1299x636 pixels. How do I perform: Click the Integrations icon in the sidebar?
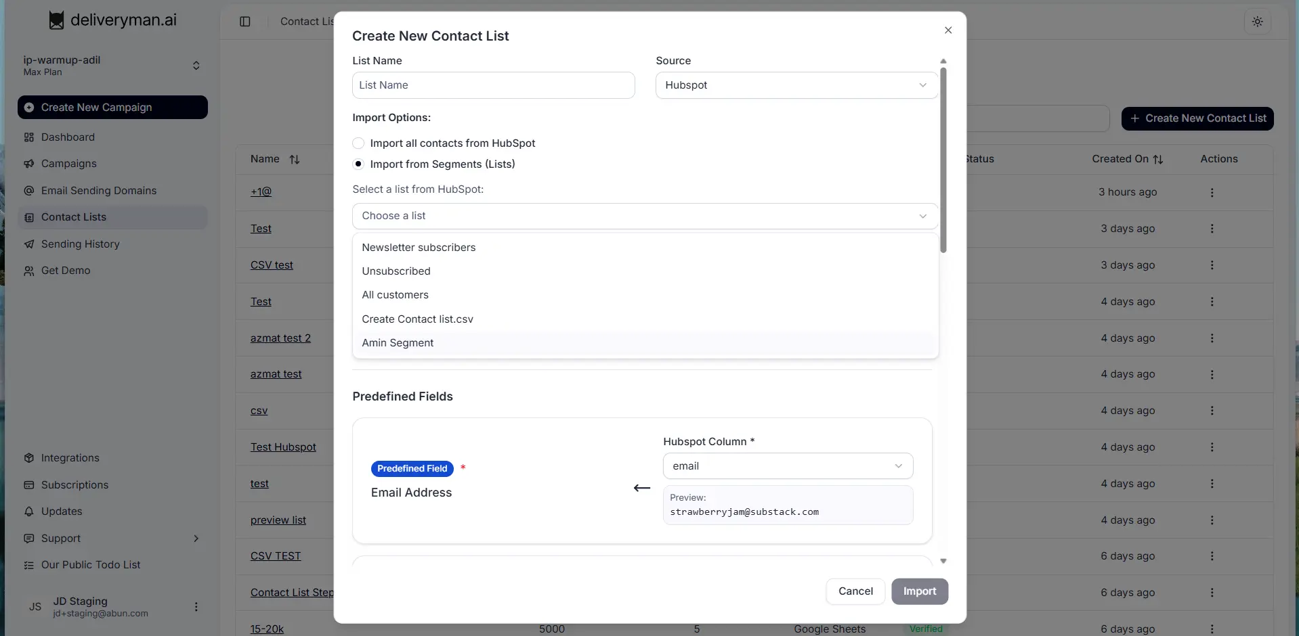click(x=29, y=458)
